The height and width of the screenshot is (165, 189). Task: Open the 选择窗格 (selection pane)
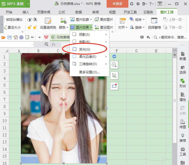coord(154,23)
